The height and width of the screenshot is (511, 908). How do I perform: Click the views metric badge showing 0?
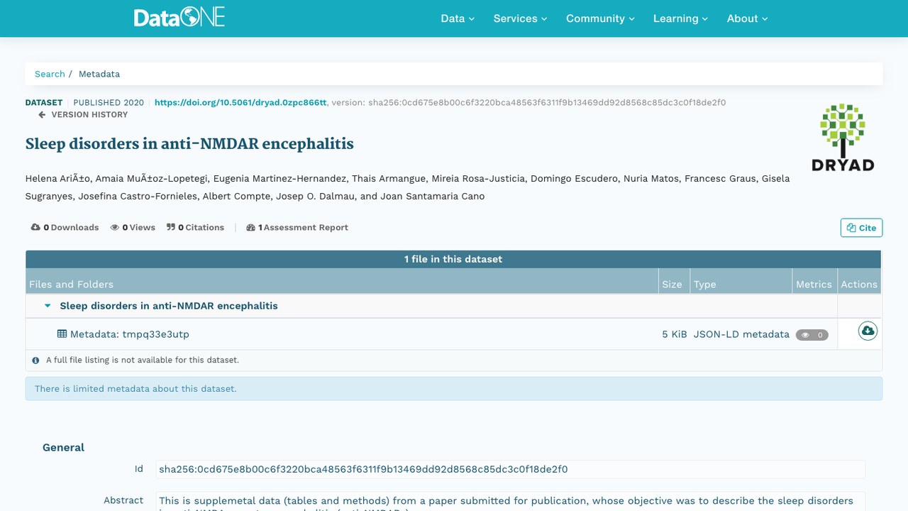click(x=812, y=335)
